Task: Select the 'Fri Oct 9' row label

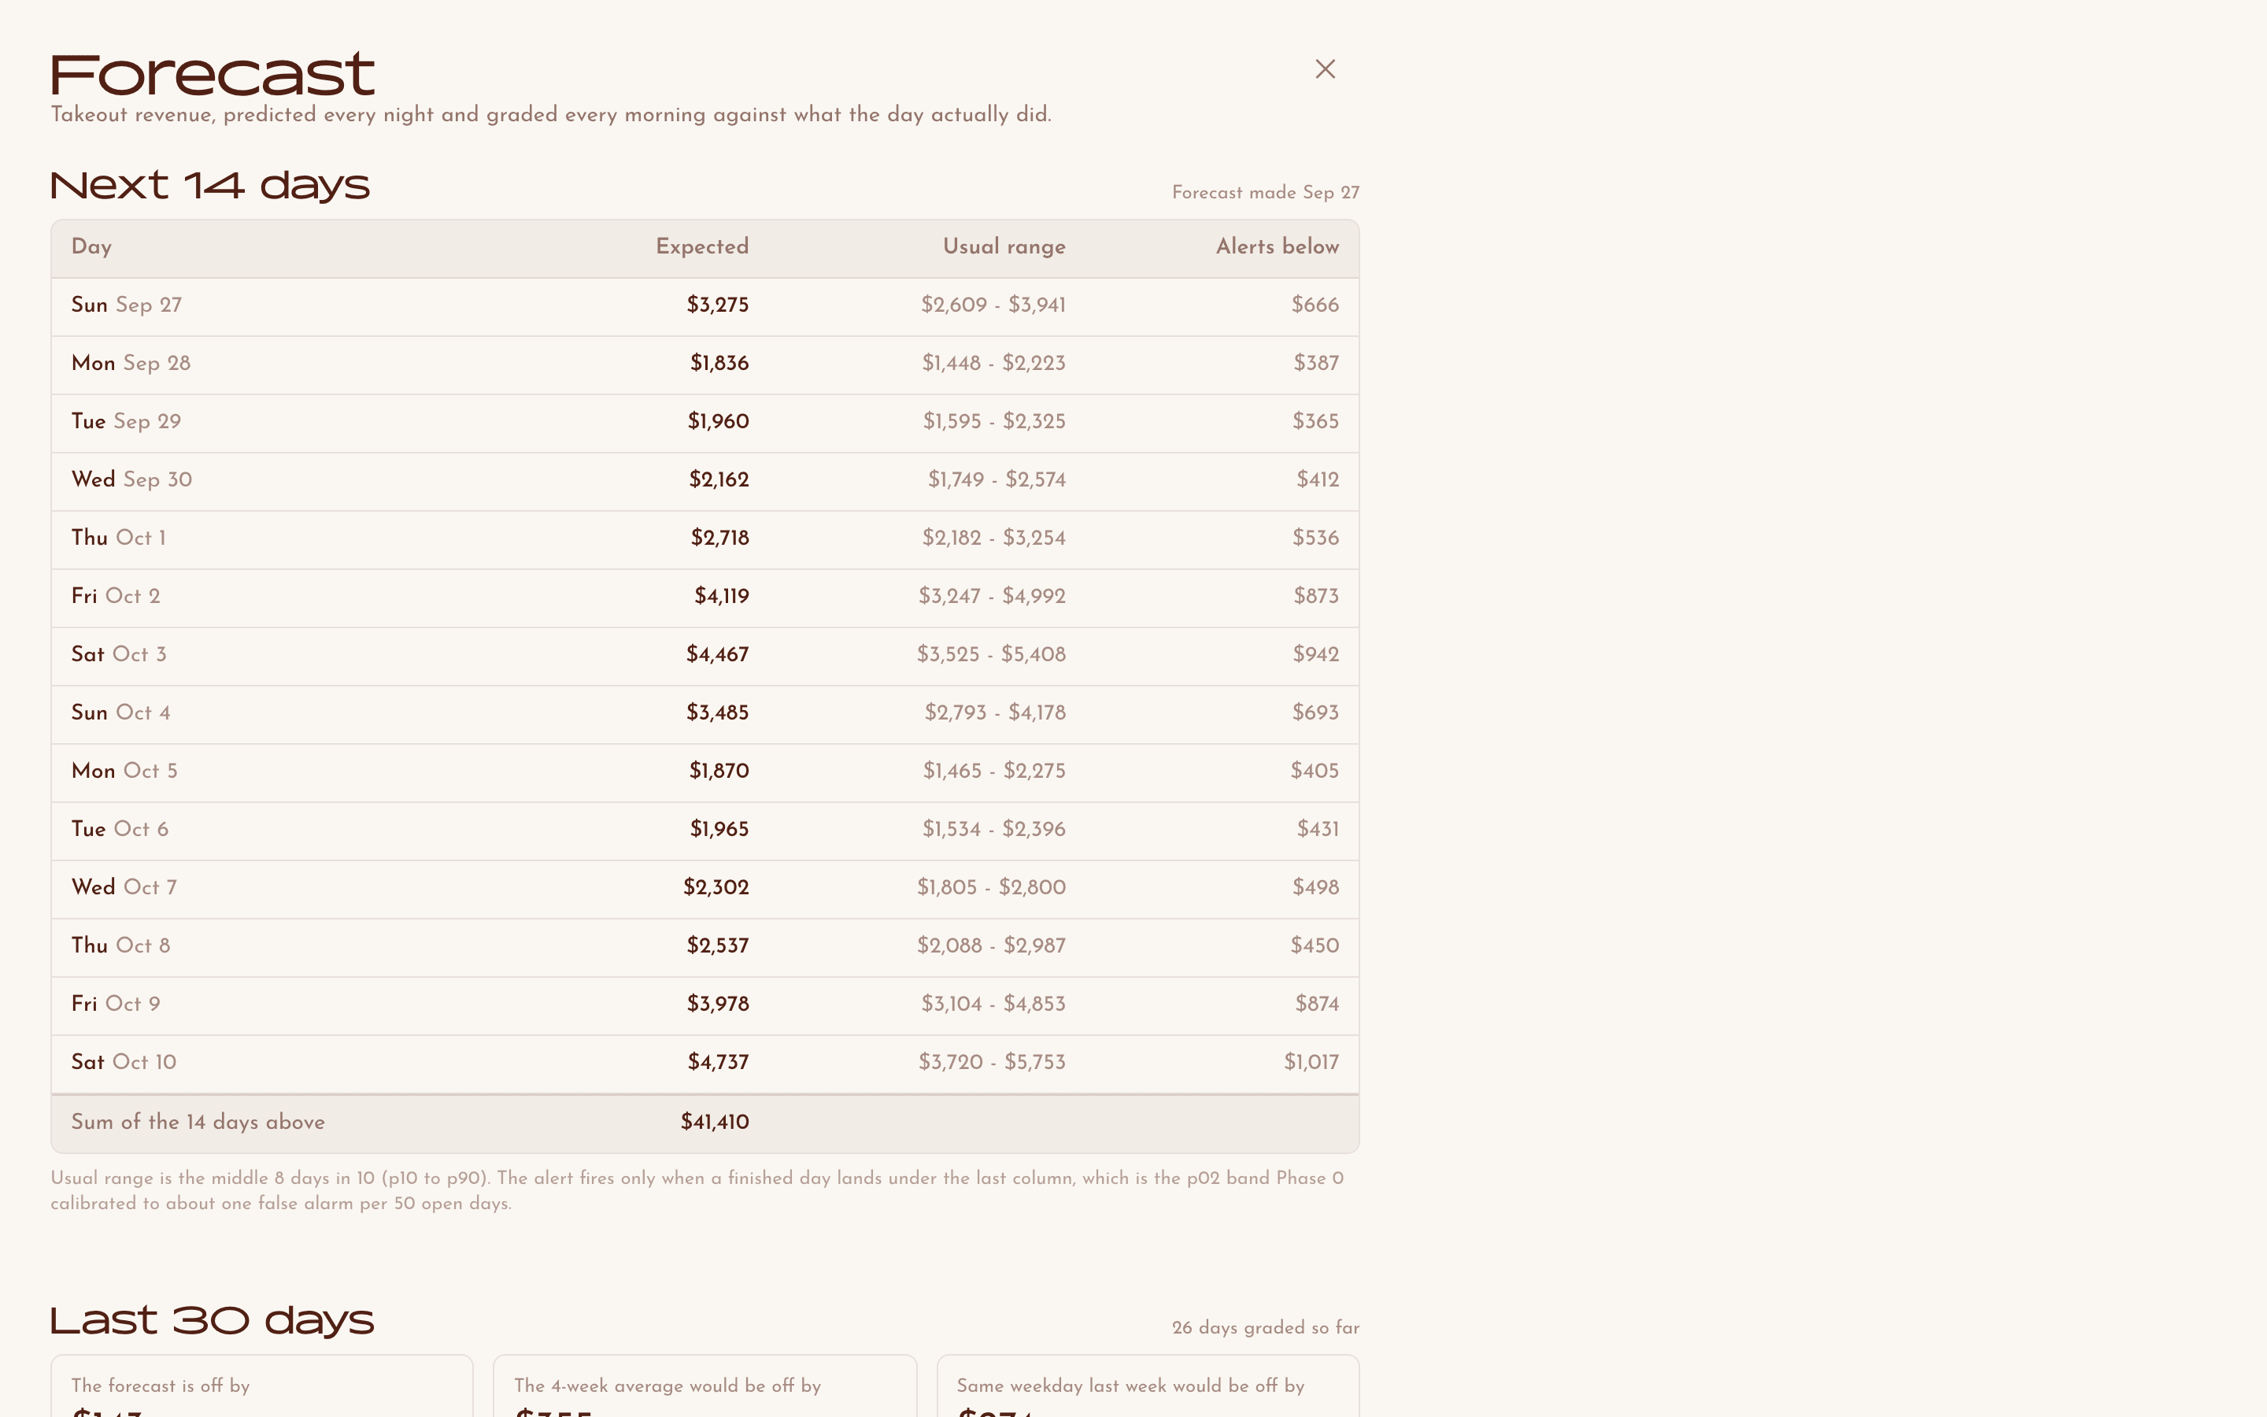Action: click(116, 1004)
